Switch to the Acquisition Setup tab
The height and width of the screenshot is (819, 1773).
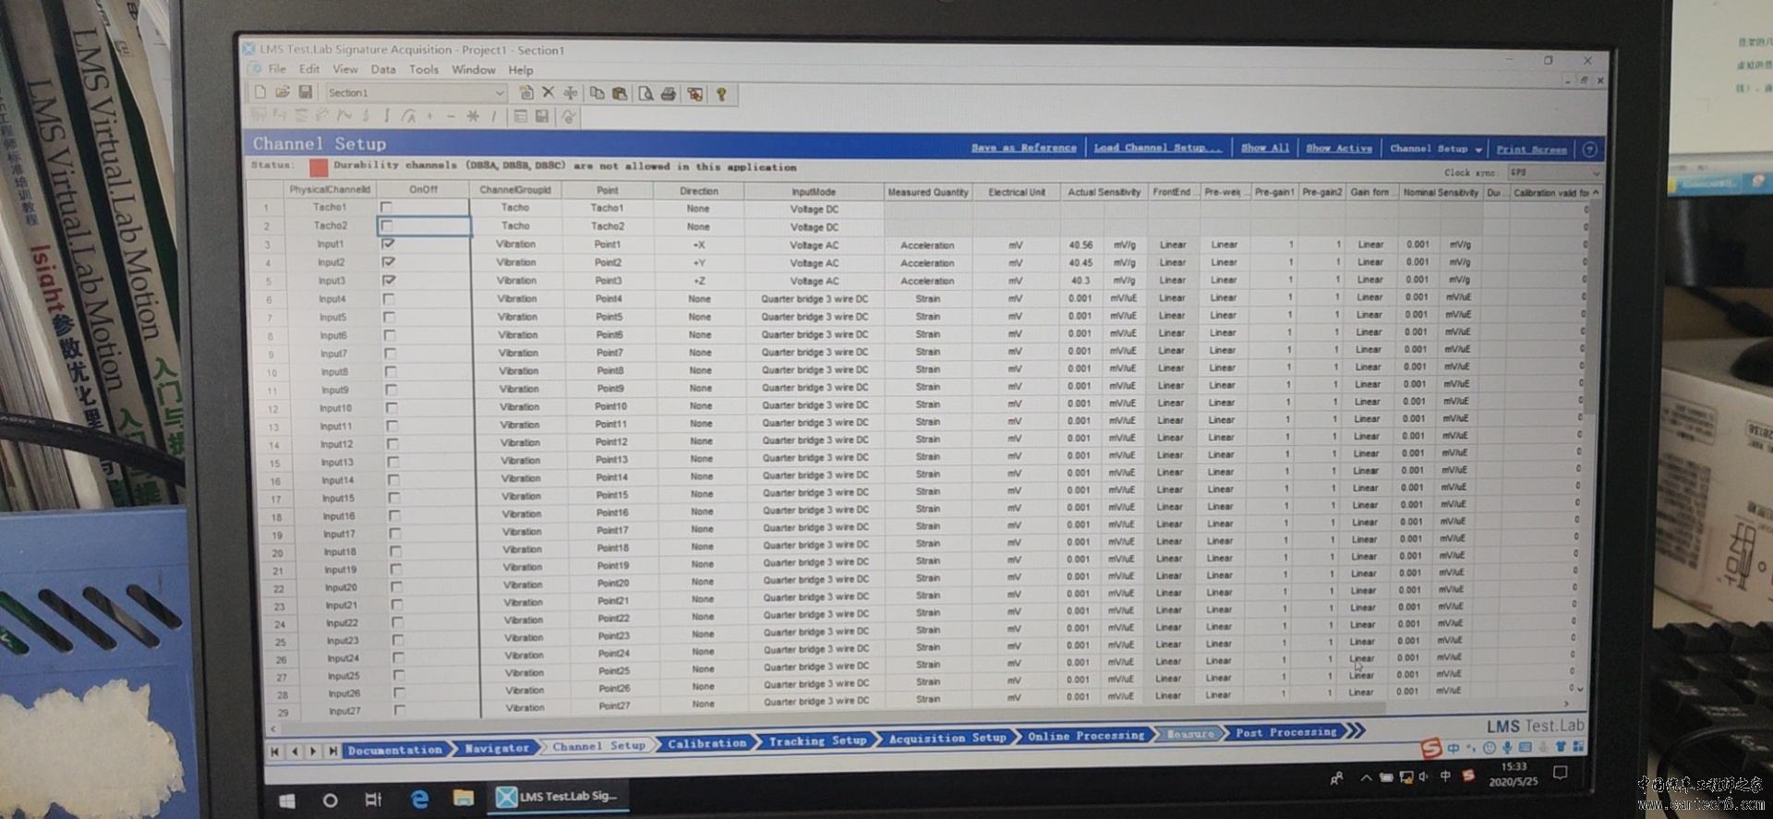(947, 739)
